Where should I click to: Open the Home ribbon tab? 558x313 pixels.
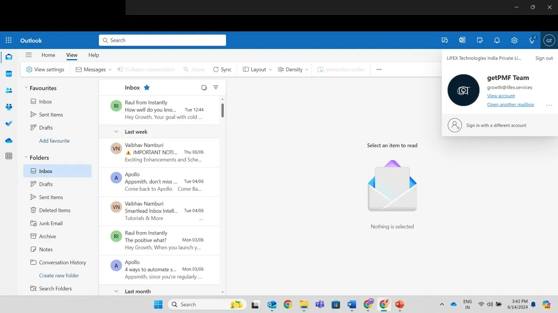tap(48, 55)
